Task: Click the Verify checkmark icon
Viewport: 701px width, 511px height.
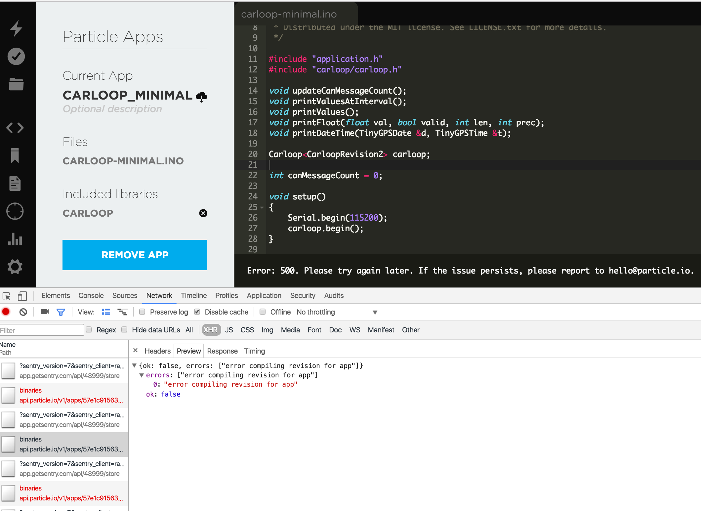Action: pyautogui.click(x=16, y=56)
